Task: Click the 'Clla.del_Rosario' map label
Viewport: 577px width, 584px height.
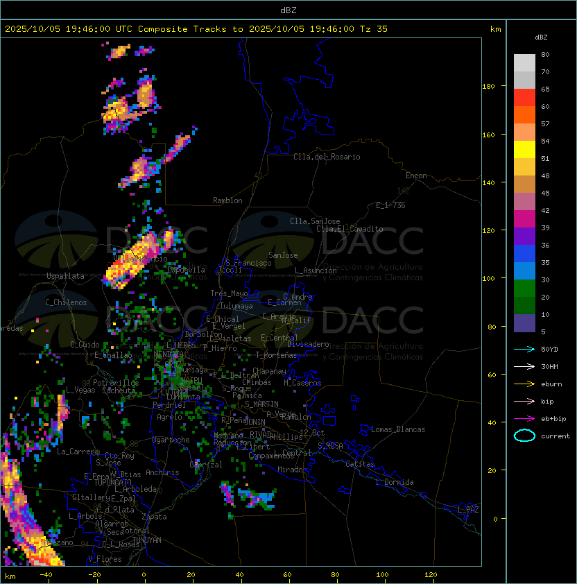Action: [327, 157]
